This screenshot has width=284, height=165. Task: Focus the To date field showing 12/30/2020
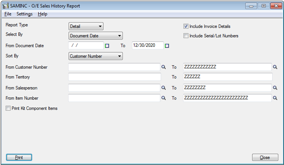pos(148,45)
